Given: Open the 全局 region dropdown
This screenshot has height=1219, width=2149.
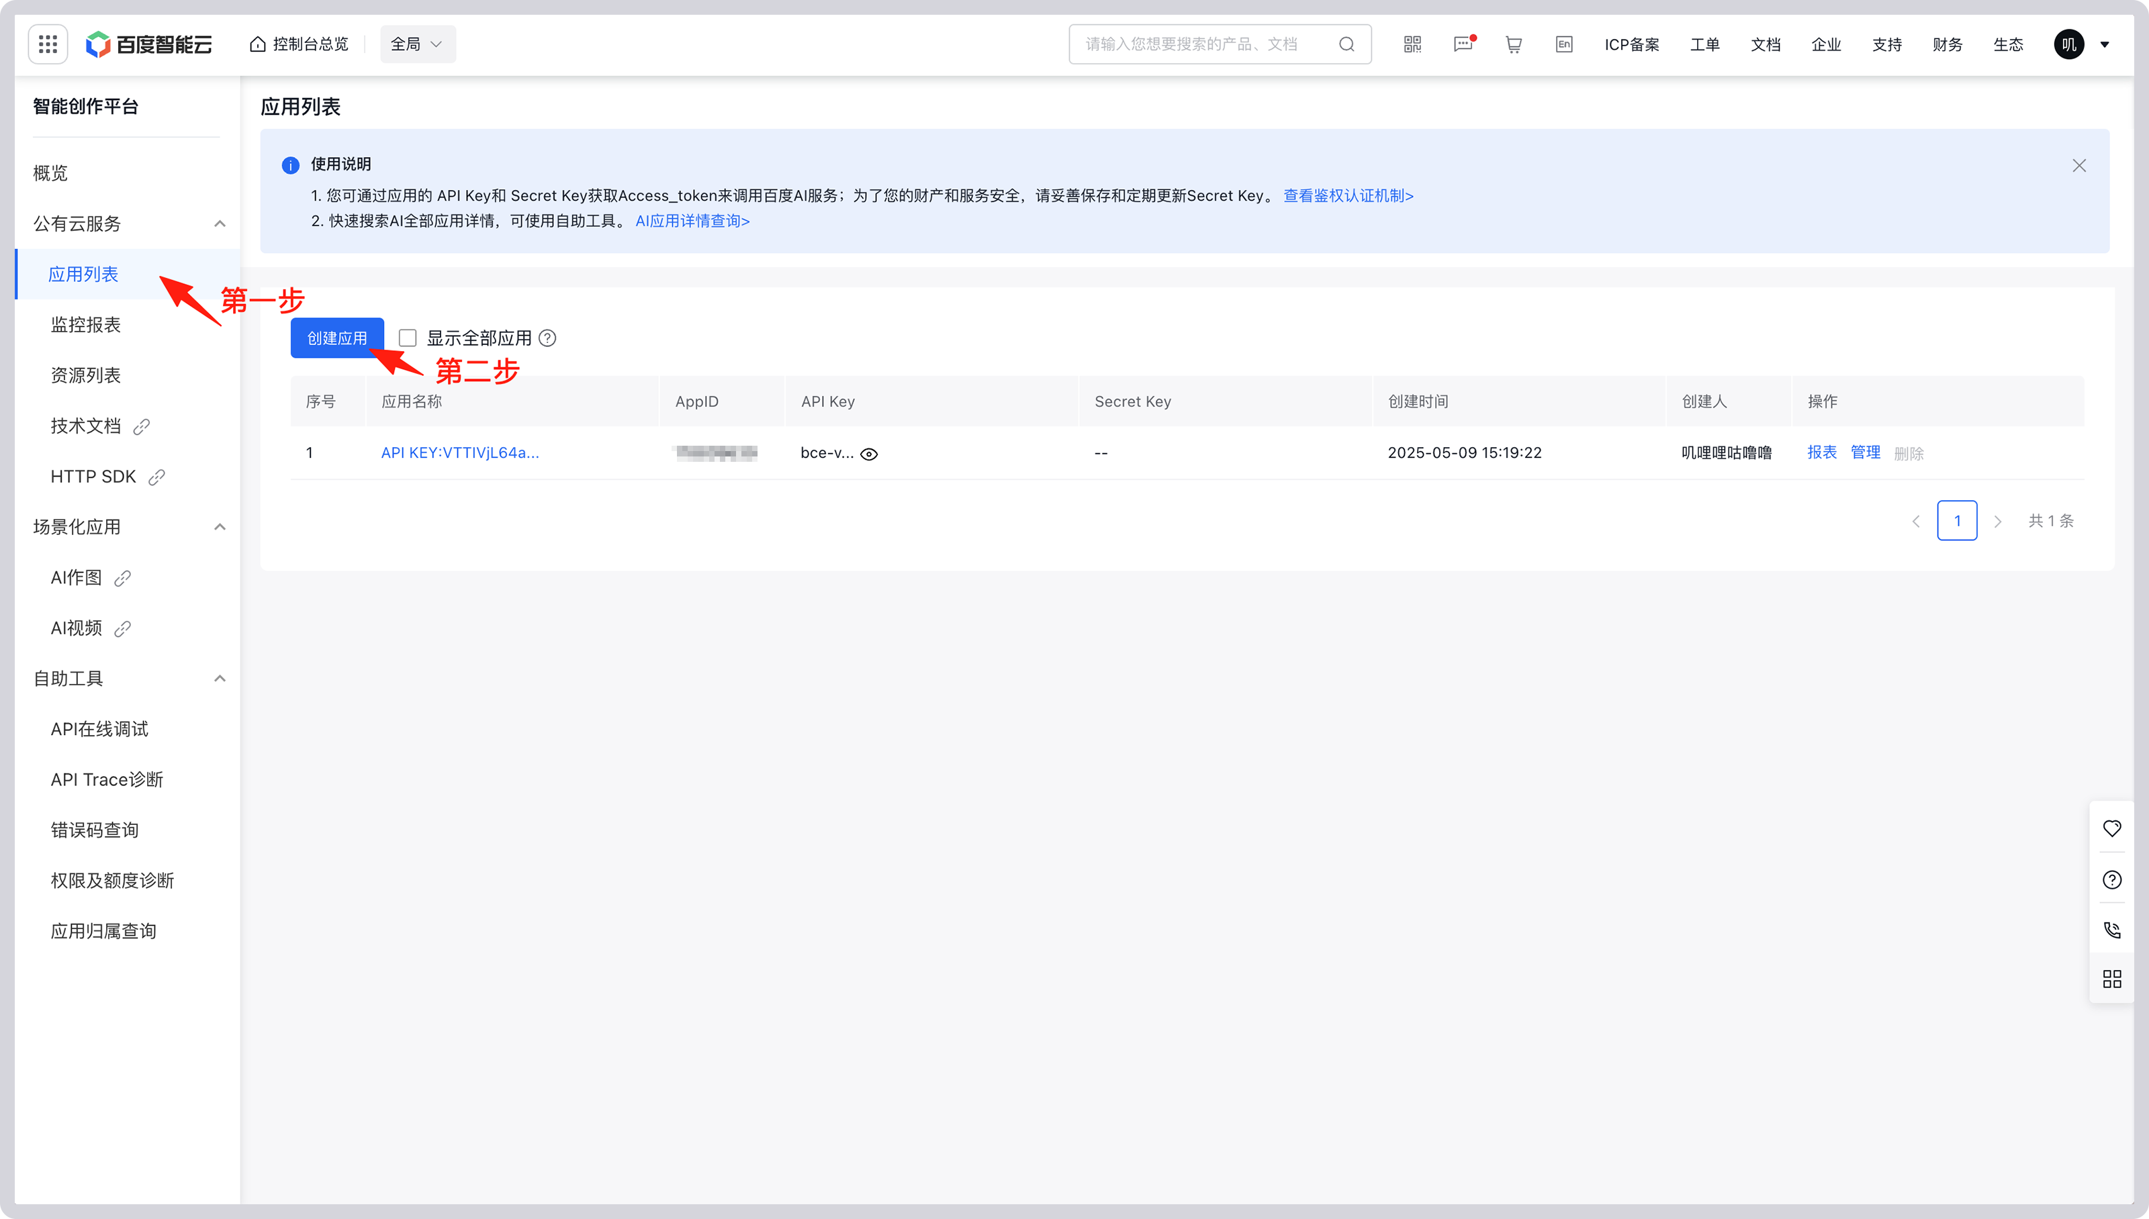Looking at the screenshot, I should coord(417,44).
